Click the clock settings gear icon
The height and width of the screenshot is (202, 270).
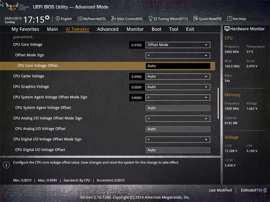tap(47, 17)
